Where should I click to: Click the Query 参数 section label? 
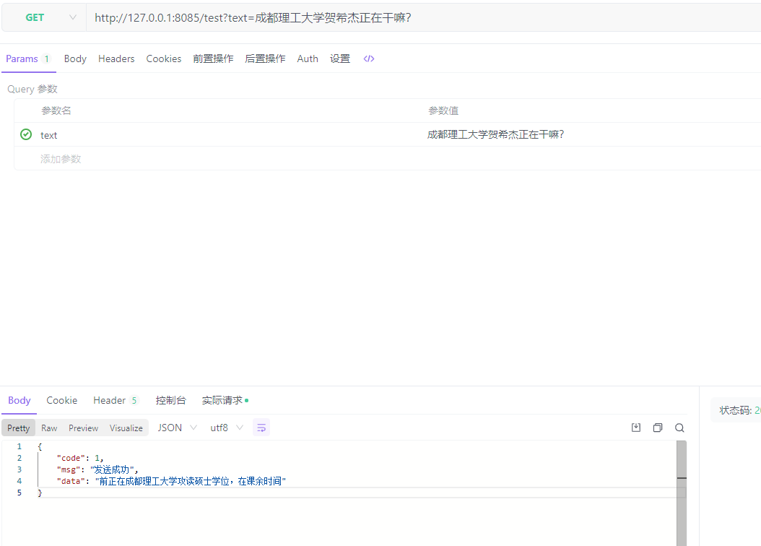pos(32,89)
